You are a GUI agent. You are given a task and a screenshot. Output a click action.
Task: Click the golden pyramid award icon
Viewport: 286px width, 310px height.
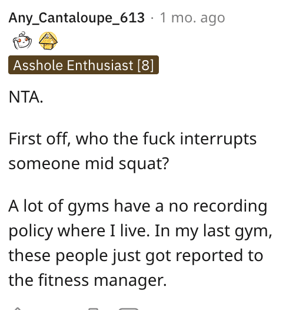pos(48,41)
